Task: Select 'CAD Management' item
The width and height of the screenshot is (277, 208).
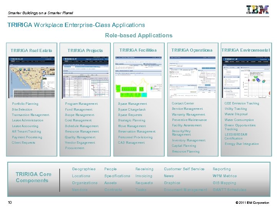Action: (x=131, y=143)
